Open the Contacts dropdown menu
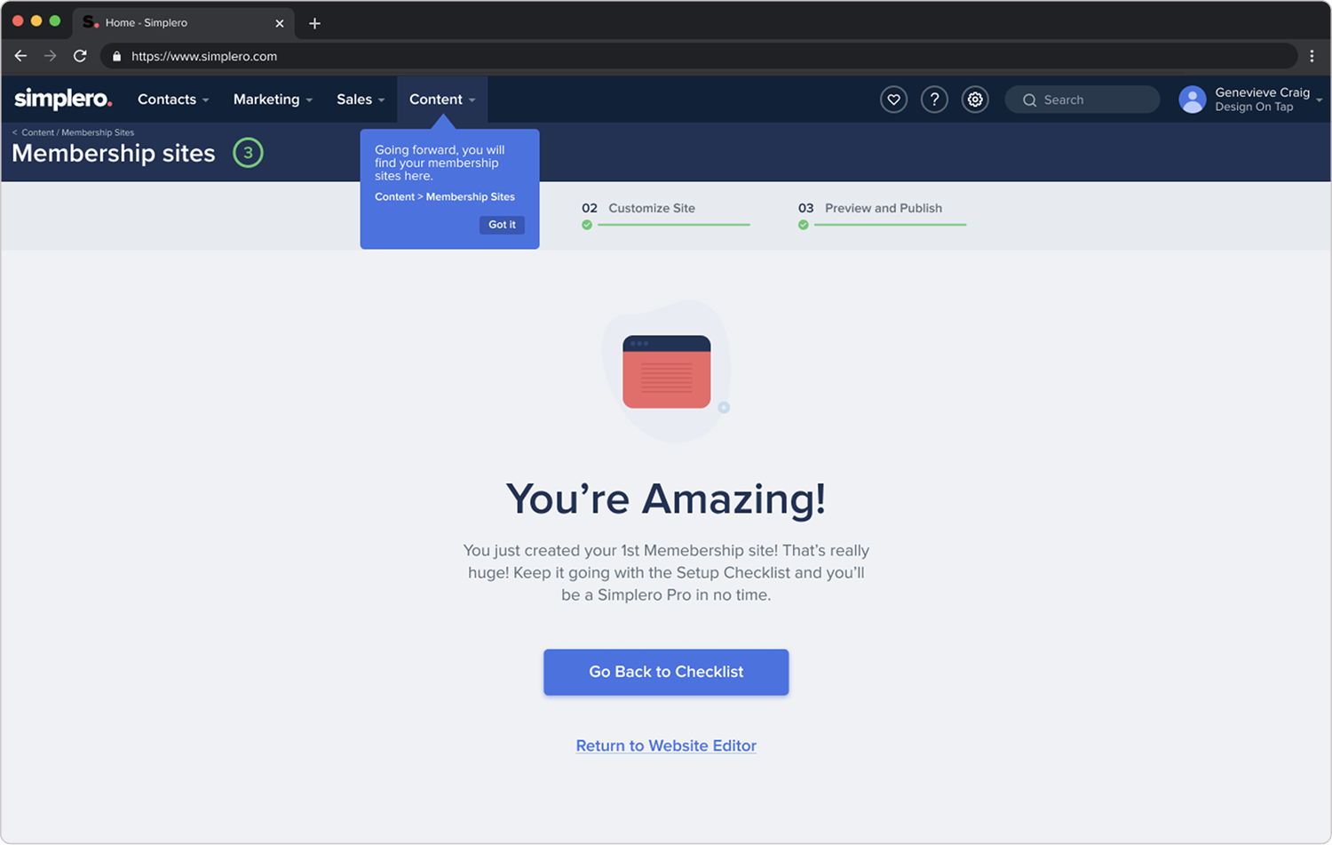Viewport: 1332px width, 845px height. point(173,100)
